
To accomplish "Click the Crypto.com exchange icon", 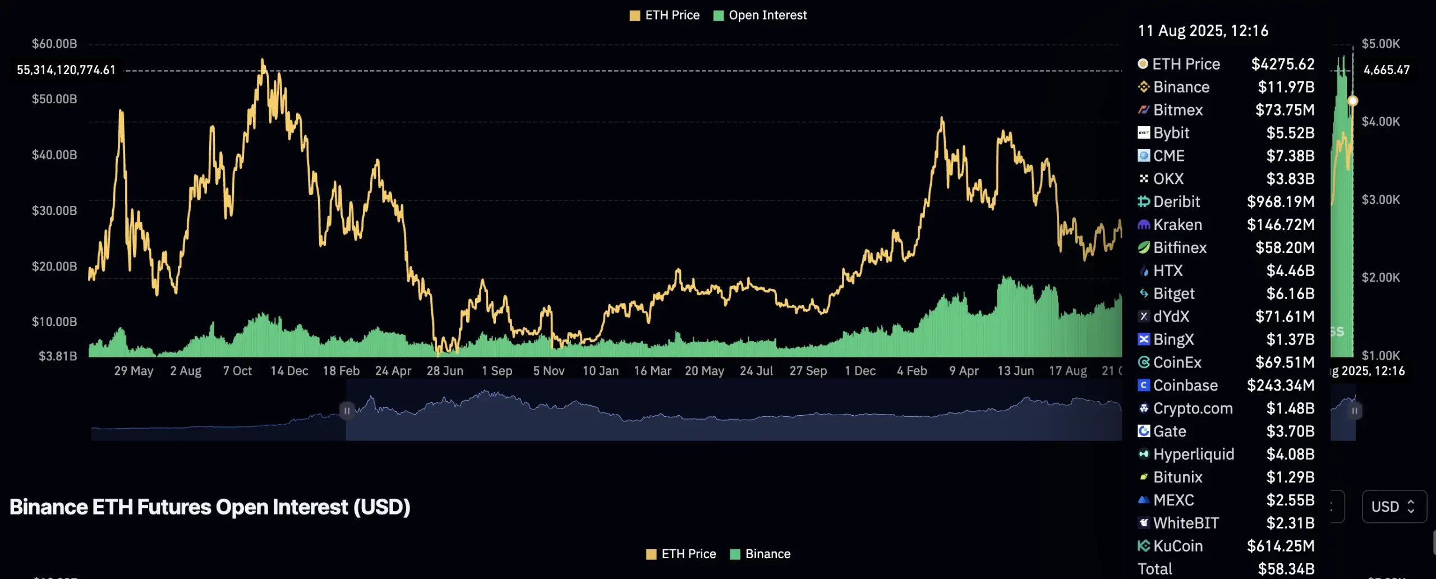I will click(x=1143, y=408).
